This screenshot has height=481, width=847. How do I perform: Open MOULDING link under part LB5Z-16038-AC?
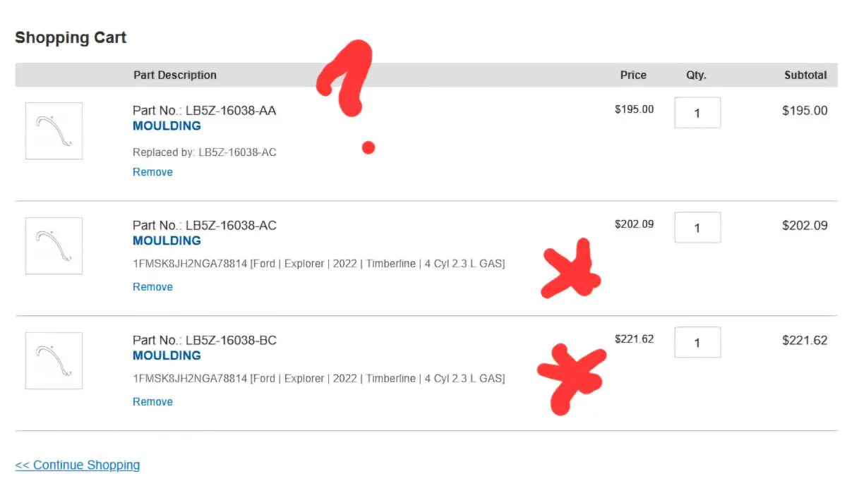coord(167,241)
